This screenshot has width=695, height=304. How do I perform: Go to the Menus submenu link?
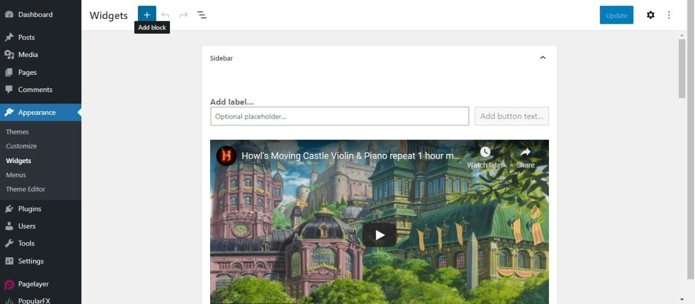16,175
